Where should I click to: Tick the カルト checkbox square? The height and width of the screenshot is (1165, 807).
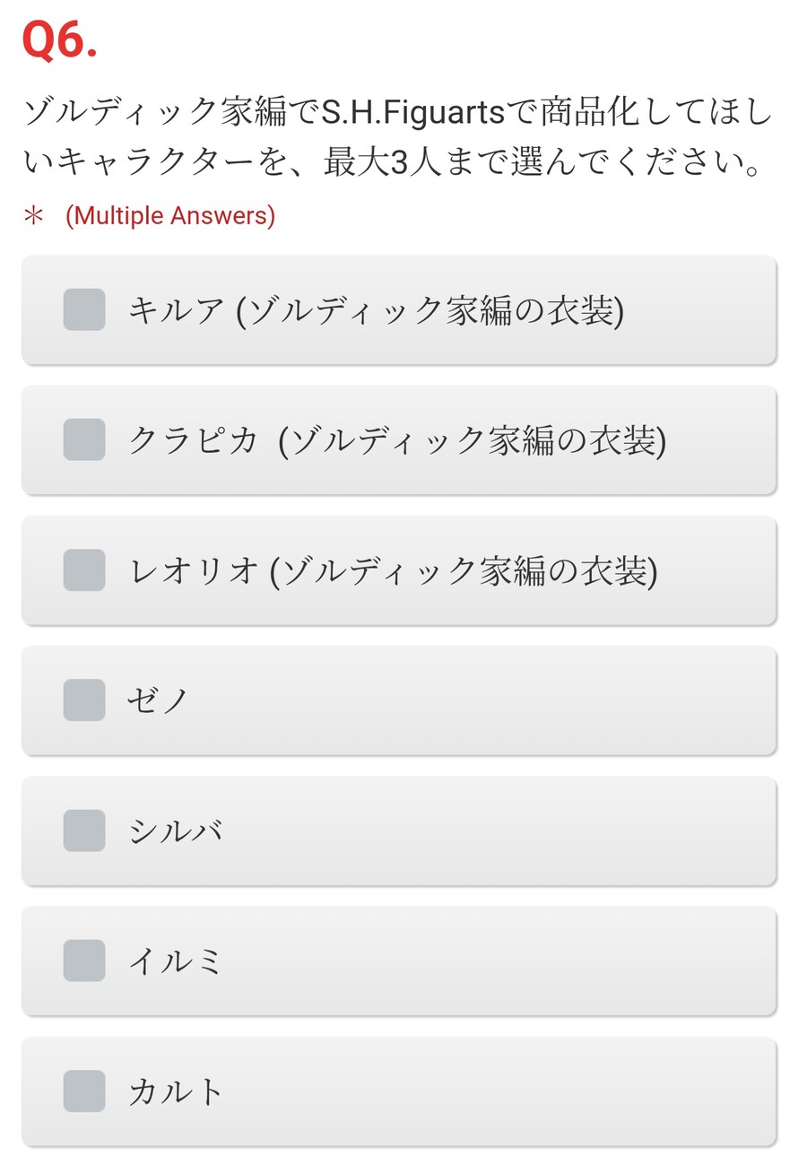tap(84, 1091)
